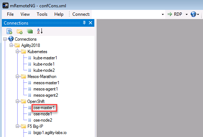Click the Mesos-Marathon folder icon
This screenshot has height=137, width=203.
pyautogui.click(x=23, y=77)
